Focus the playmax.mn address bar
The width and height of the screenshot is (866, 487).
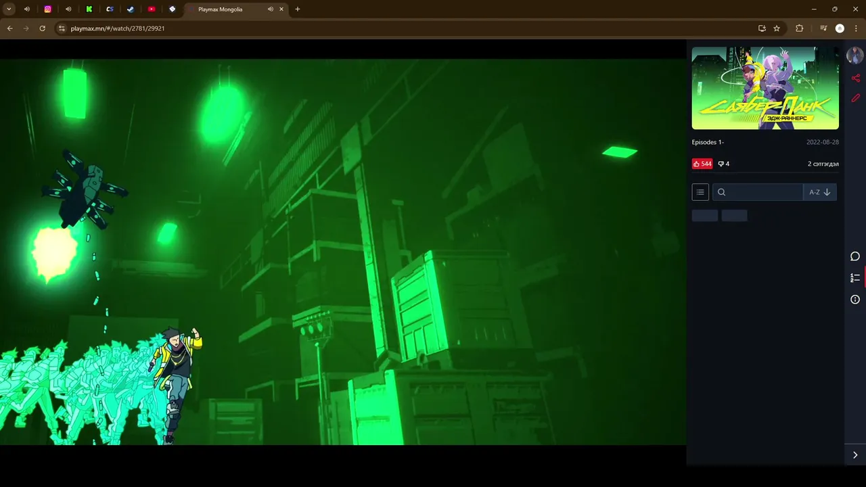[406, 28]
